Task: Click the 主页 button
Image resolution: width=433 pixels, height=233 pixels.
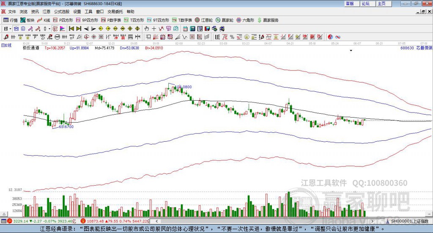Action: pos(381,3)
